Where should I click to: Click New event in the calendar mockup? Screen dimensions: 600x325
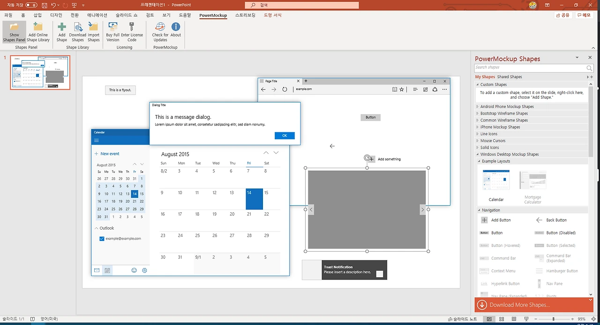point(107,153)
